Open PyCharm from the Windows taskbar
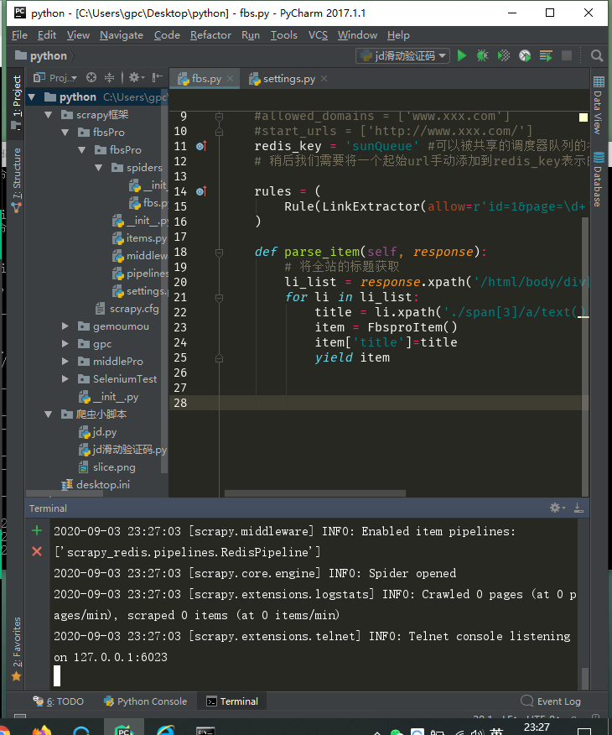 124,728
